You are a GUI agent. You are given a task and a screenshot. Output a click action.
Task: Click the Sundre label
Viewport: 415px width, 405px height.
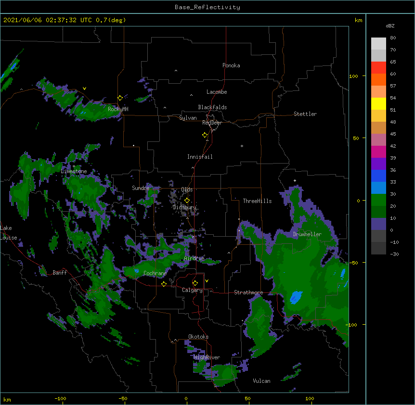pyautogui.click(x=141, y=188)
